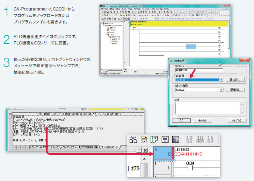Screen dimensions: 254x181
Task: Click the selection arrow pointer tool in ladder toolbar
Action: coord(135,15)
